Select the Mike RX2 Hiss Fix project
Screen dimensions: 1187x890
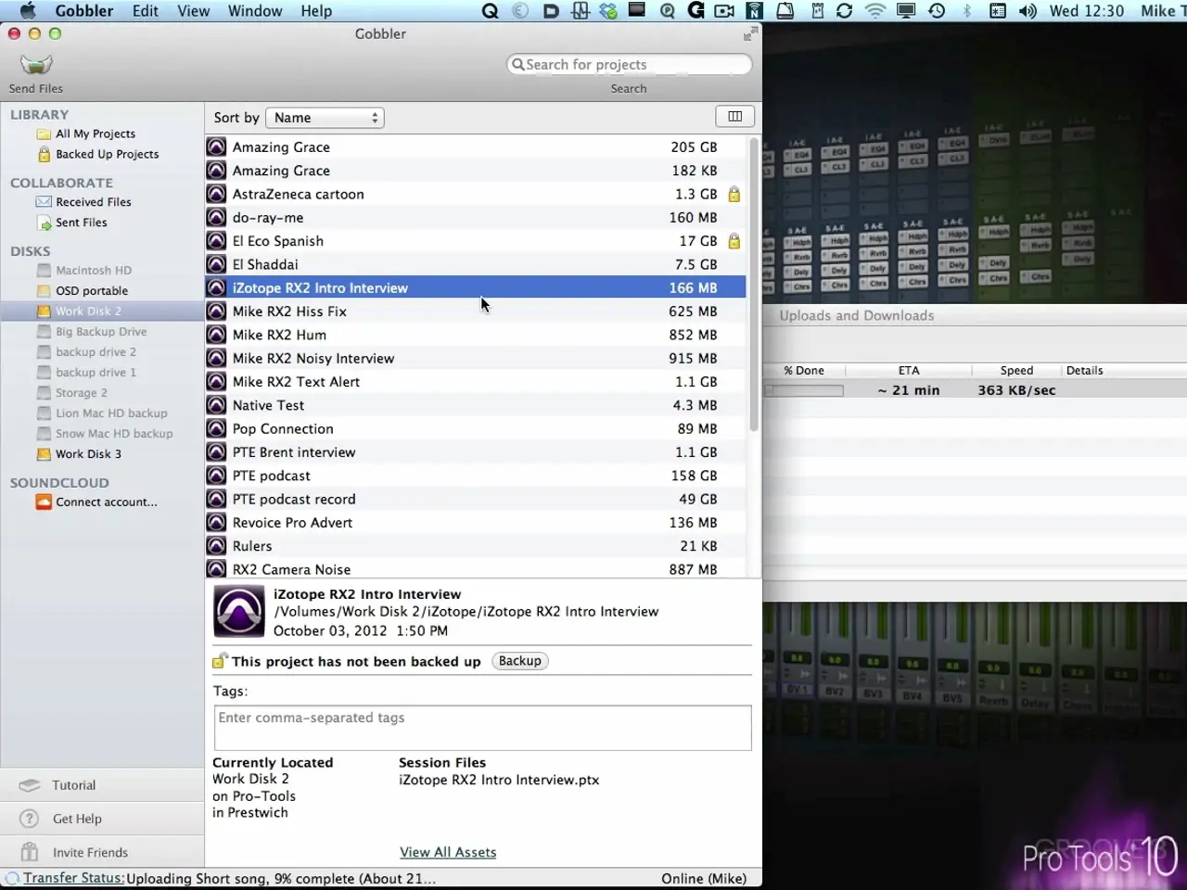click(x=475, y=311)
